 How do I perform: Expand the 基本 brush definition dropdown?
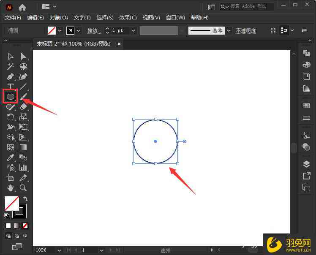229,31
